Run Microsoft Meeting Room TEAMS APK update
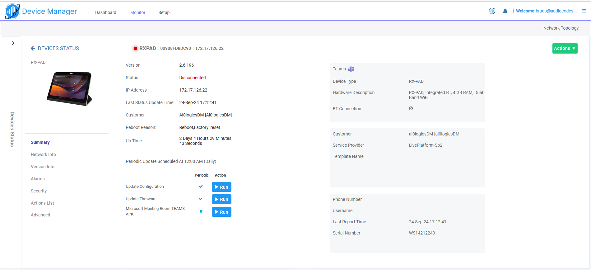This screenshot has width=591, height=270. (x=221, y=212)
